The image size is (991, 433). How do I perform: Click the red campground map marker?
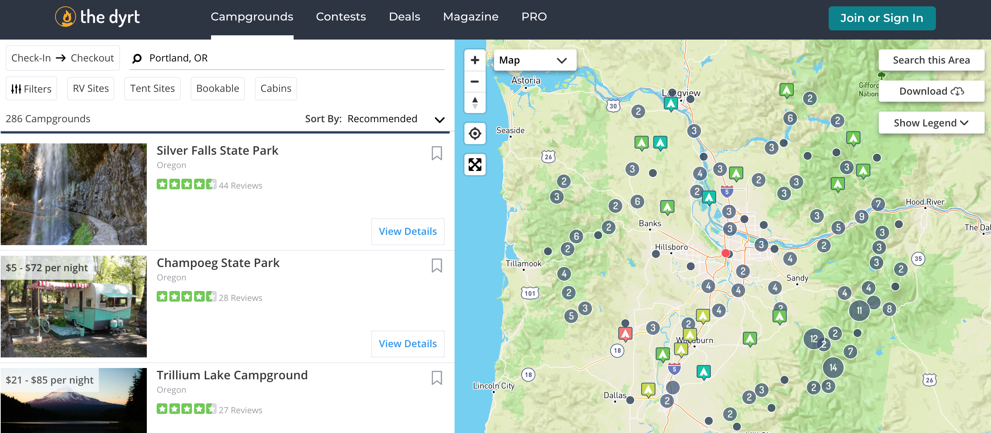pos(625,333)
